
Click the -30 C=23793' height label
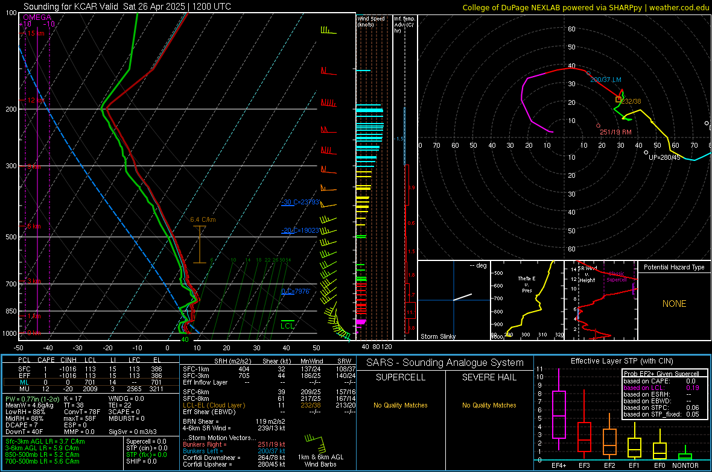(x=300, y=202)
